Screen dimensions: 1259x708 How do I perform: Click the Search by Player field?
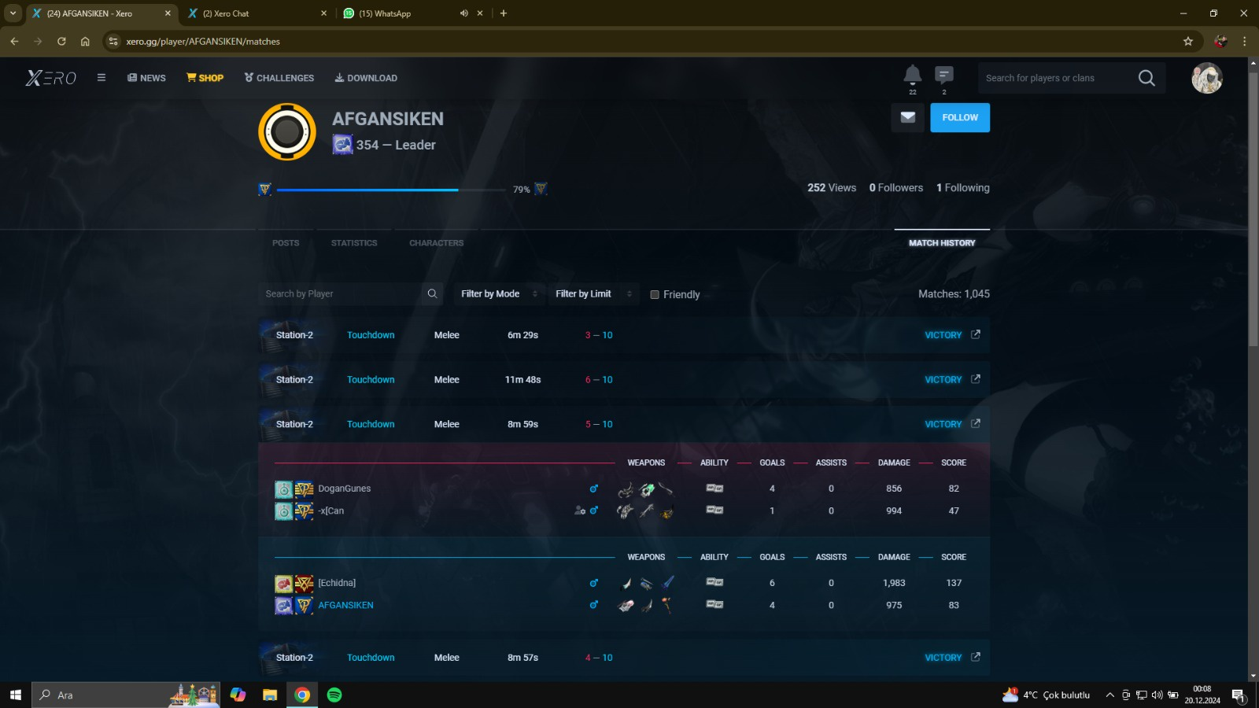[x=338, y=294]
